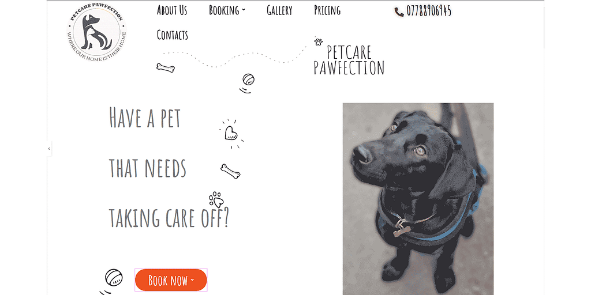Image resolution: width=591 pixels, height=295 pixels.
Task: Open the Pricing menu item
Action: [327, 10]
